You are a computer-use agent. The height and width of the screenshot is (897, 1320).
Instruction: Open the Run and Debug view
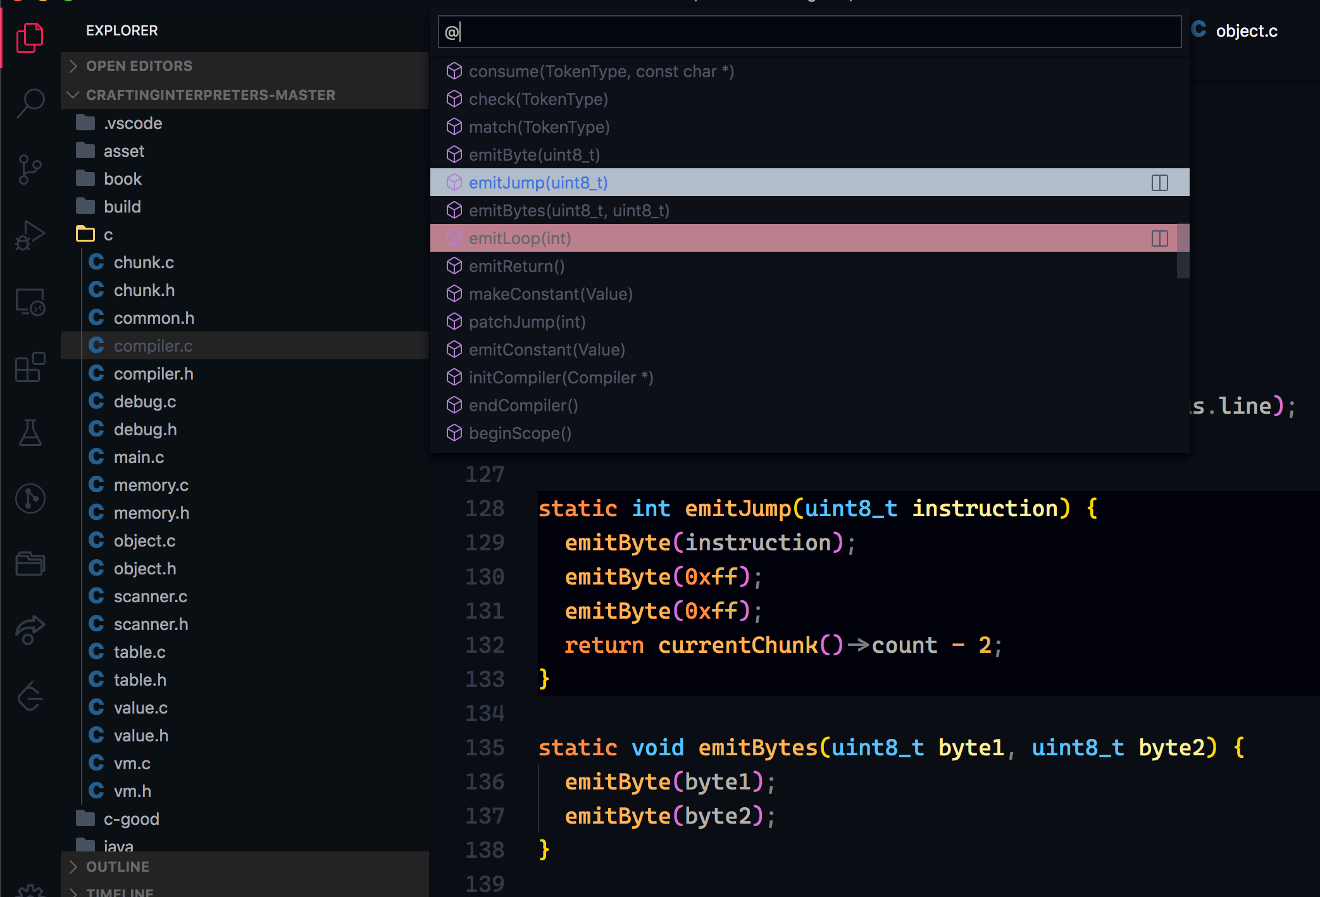[30, 236]
